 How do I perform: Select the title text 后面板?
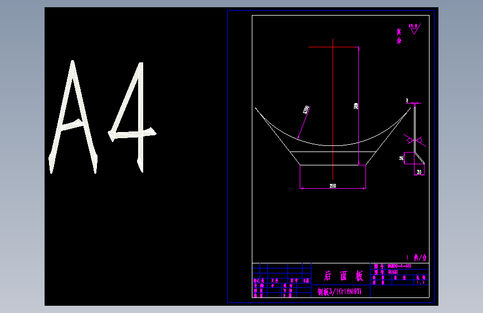coord(343,276)
